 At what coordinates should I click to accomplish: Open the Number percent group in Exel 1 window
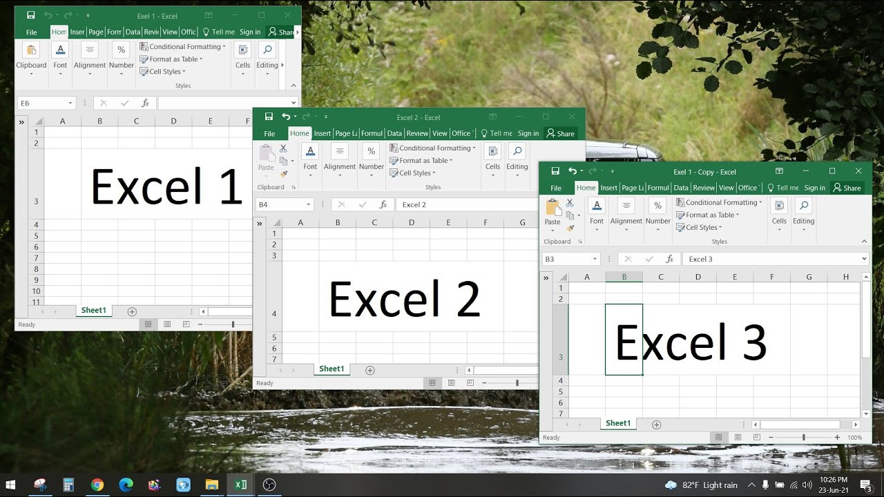121,59
